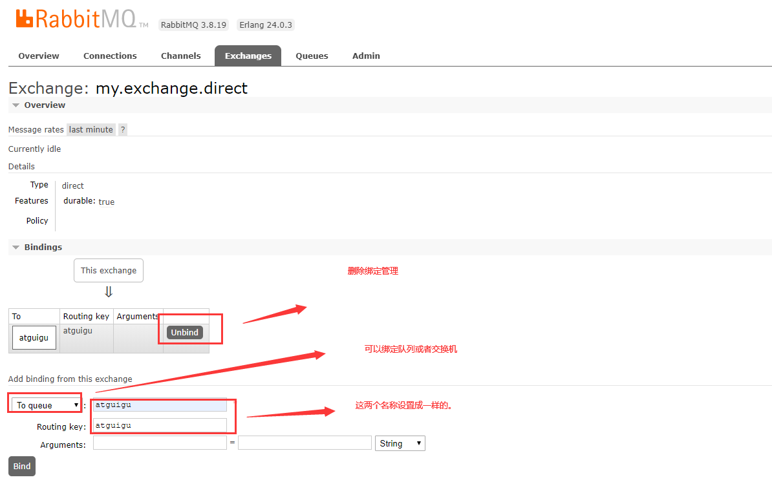Viewport: 772px width, 484px height.
Task: Click the durable: true feature text
Action: (89, 201)
